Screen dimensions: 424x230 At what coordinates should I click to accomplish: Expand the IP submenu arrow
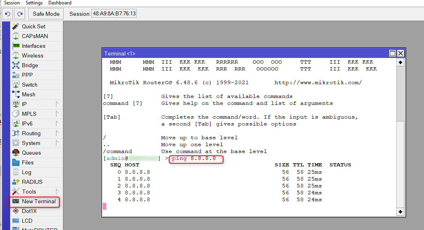[x=57, y=104]
